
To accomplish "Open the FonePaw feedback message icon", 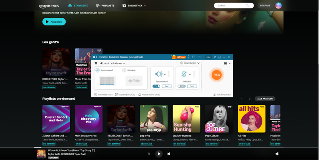I will [x=194, y=57].
